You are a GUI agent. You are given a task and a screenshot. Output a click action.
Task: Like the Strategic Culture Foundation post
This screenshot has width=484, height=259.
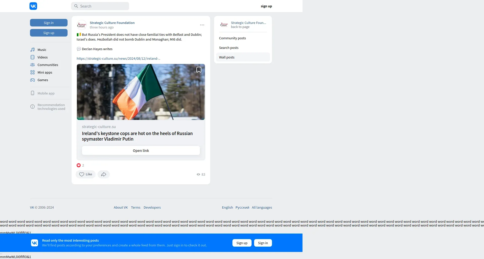click(85, 174)
